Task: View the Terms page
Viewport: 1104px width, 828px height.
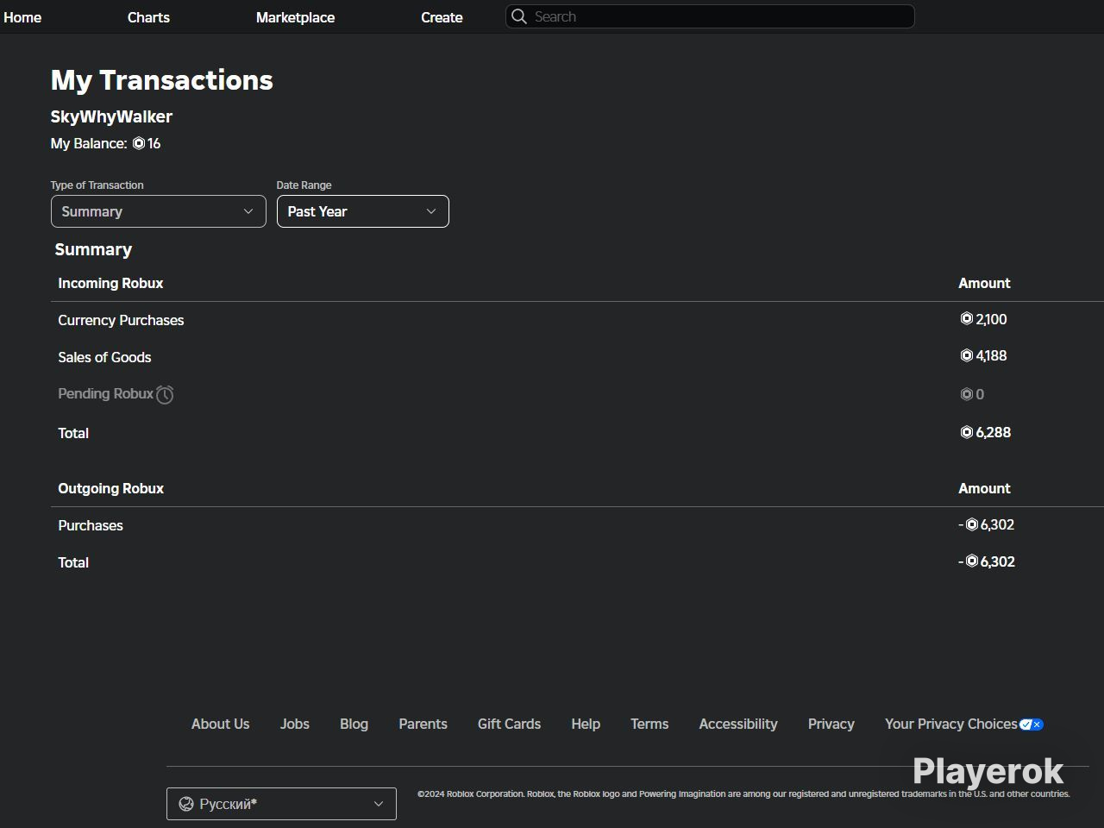Action: pyautogui.click(x=649, y=724)
